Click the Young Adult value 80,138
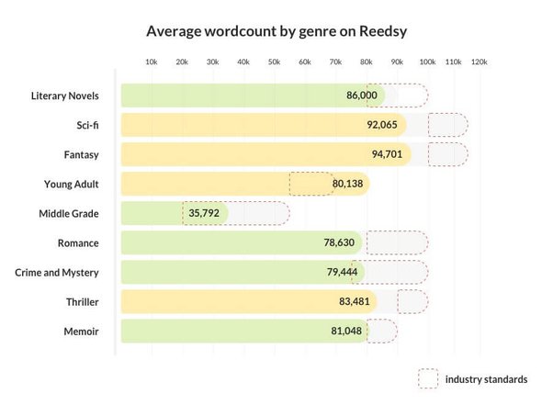 tap(347, 184)
